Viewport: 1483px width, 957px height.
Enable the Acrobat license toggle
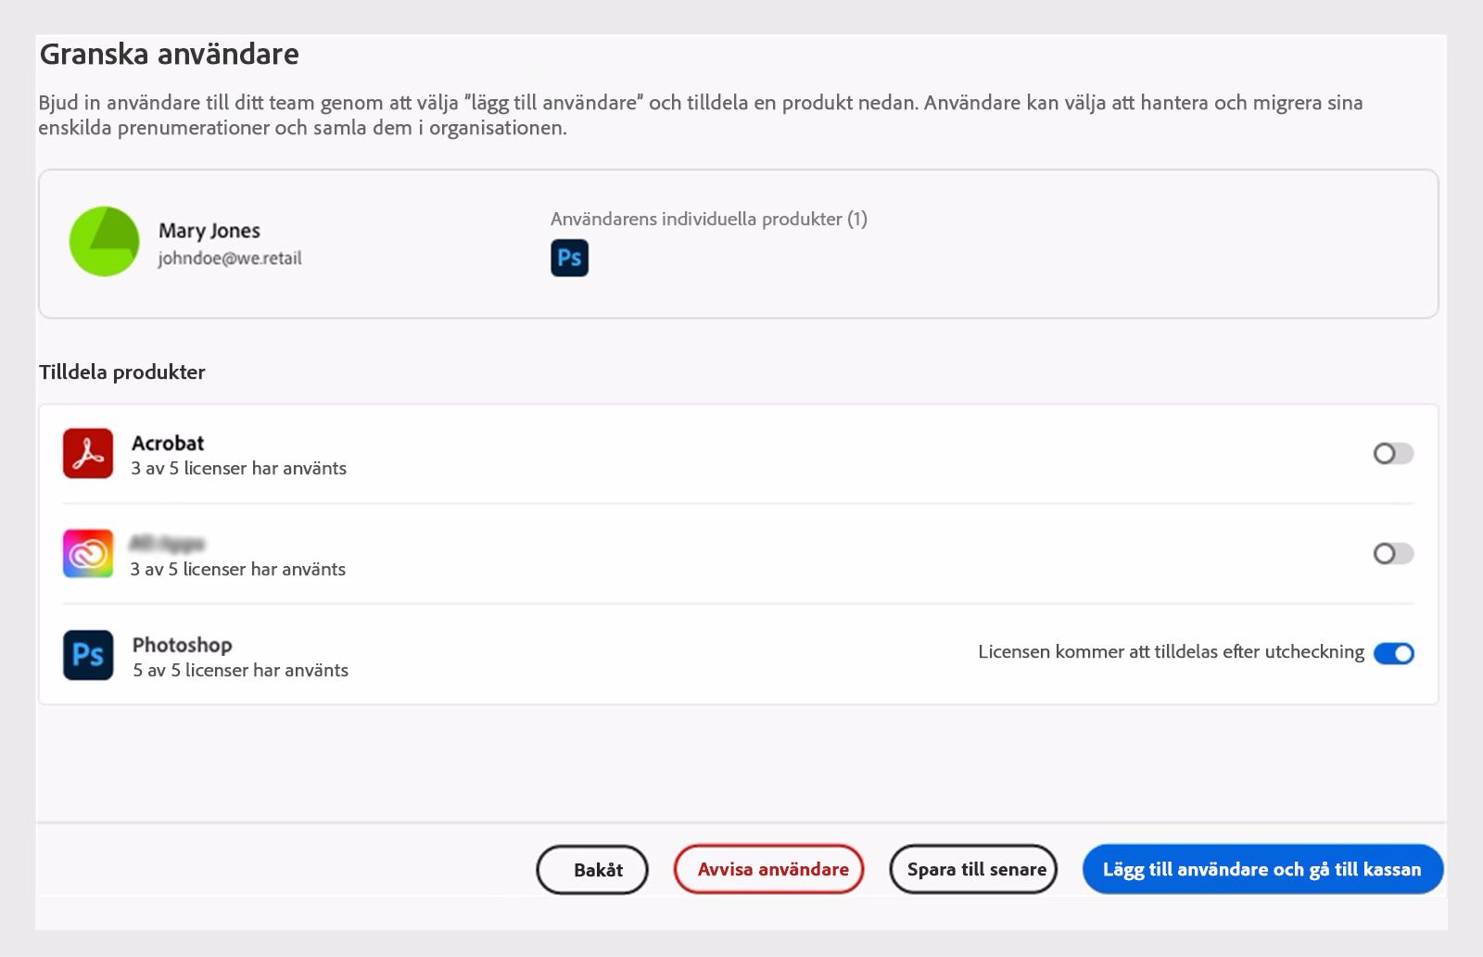(x=1393, y=453)
